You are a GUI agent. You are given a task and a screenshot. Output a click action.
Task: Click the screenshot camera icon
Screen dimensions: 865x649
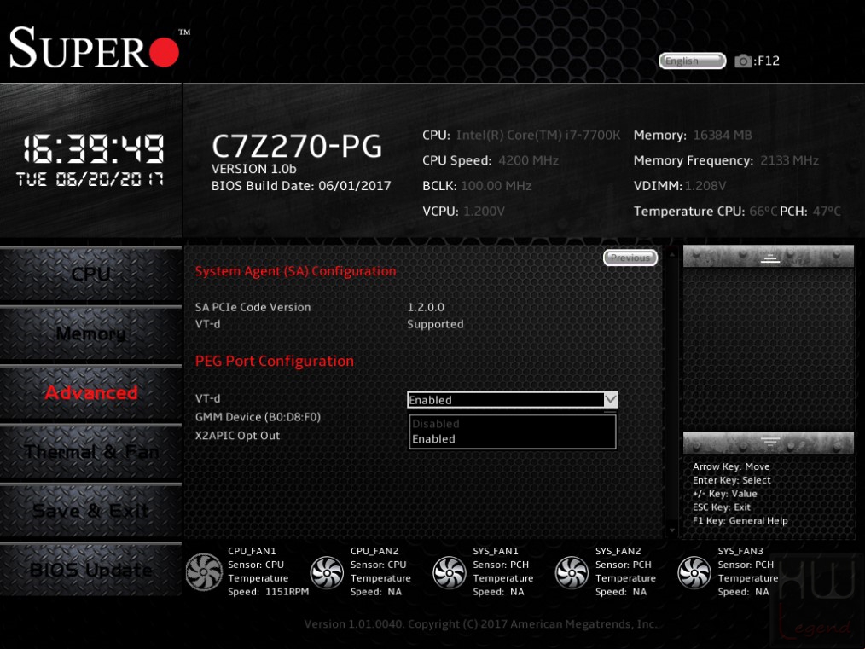pos(742,61)
